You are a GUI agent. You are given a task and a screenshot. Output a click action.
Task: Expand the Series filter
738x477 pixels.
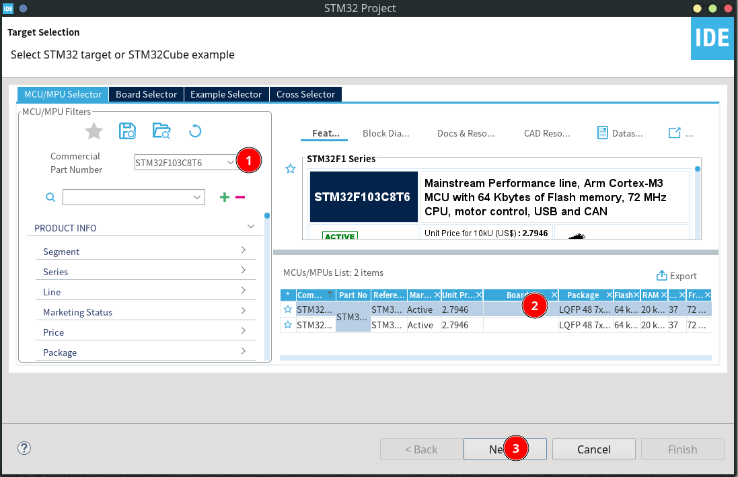pos(244,270)
